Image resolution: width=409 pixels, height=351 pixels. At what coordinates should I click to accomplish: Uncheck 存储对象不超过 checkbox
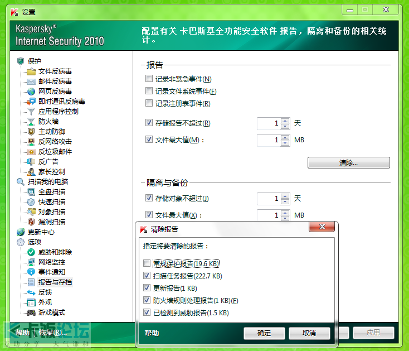149,198
